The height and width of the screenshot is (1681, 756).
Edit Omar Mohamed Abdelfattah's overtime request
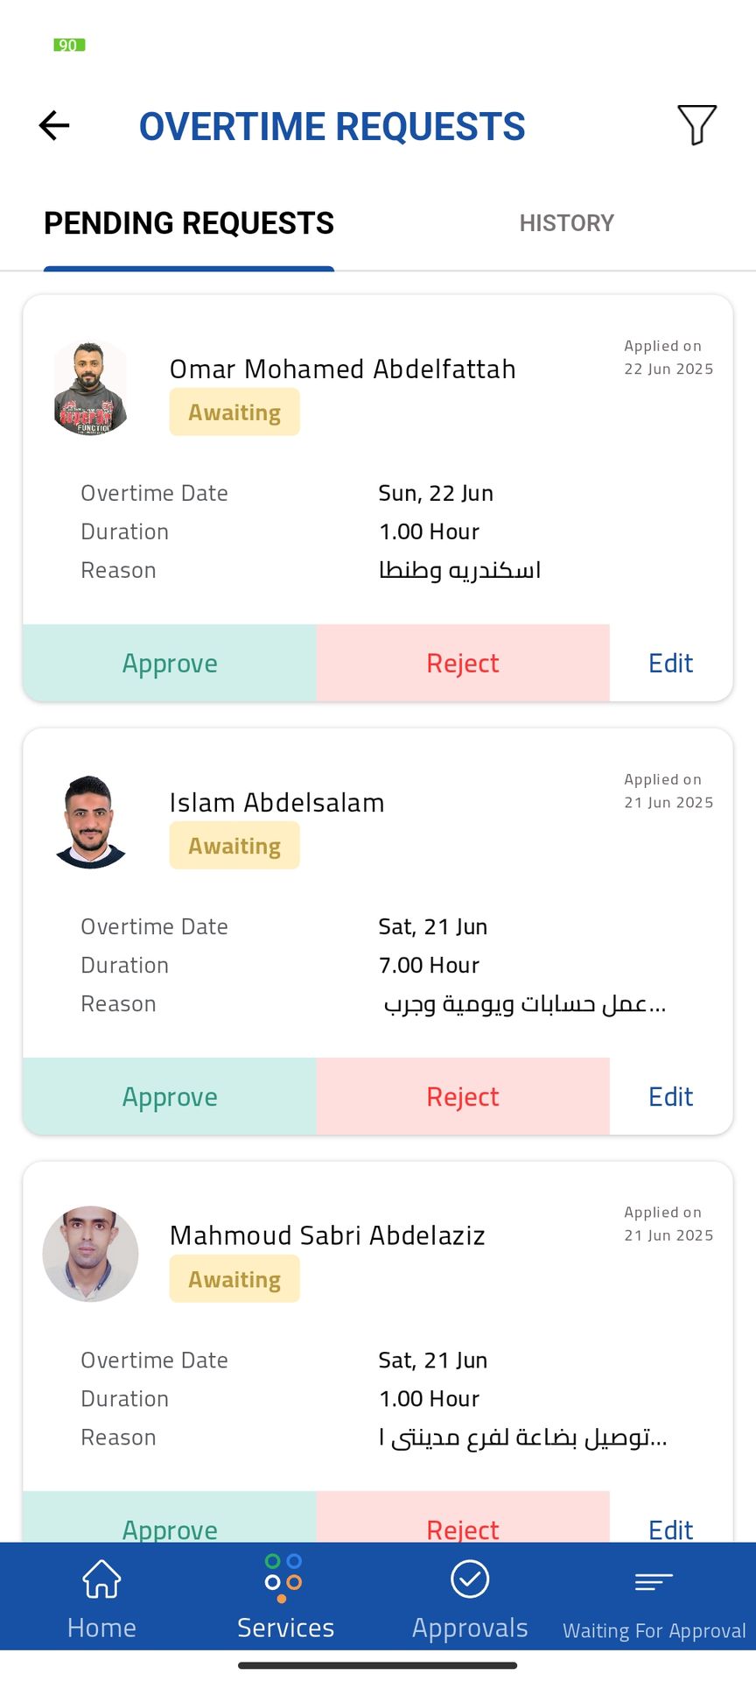click(670, 663)
